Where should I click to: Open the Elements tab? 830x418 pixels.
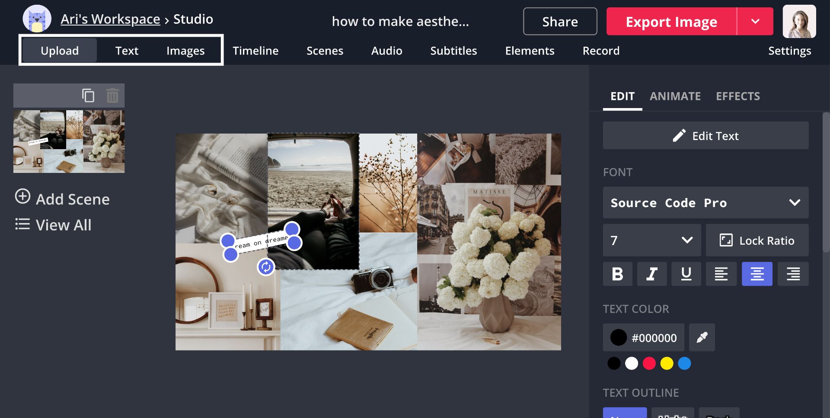pos(530,51)
